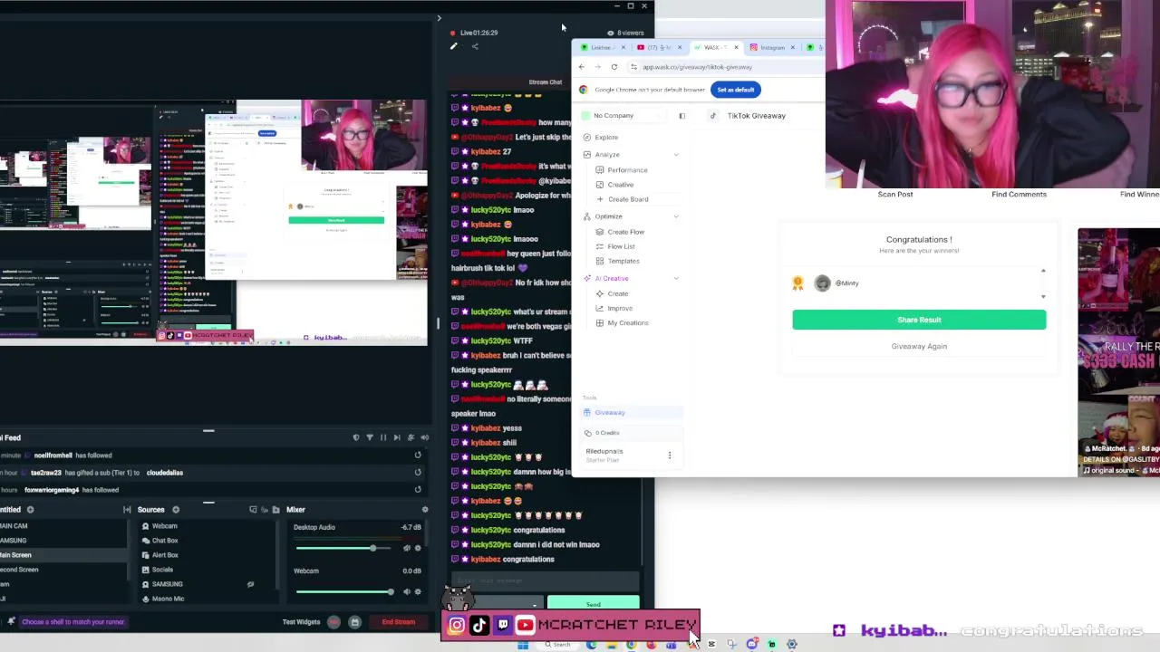Set Chrome as default browser

pos(736,90)
